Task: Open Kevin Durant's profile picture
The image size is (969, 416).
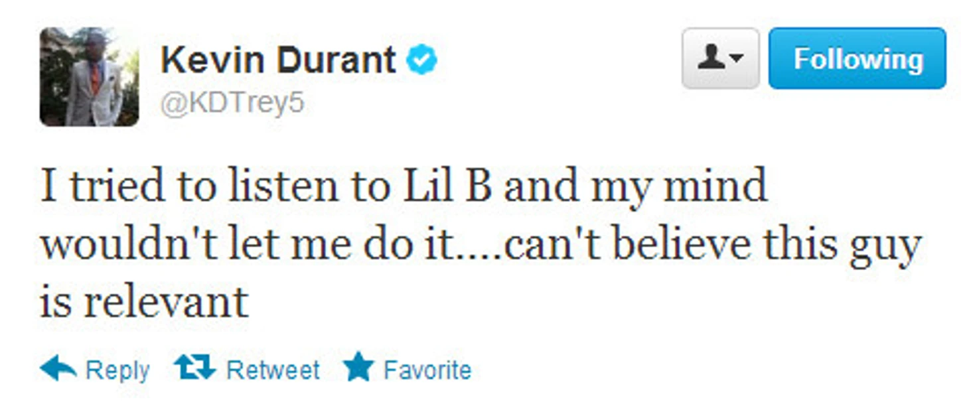Action: (90, 77)
